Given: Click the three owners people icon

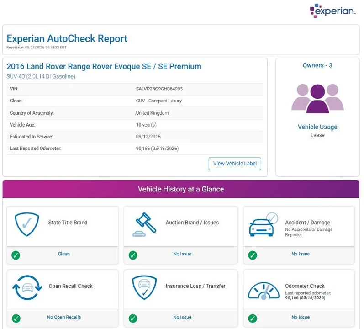Looking at the screenshot, I should [317, 98].
